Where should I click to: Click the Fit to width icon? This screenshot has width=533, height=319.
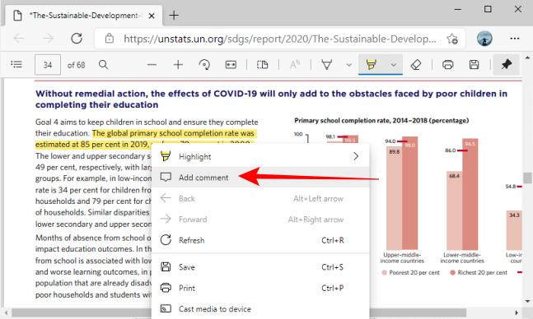(x=231, y=64)
